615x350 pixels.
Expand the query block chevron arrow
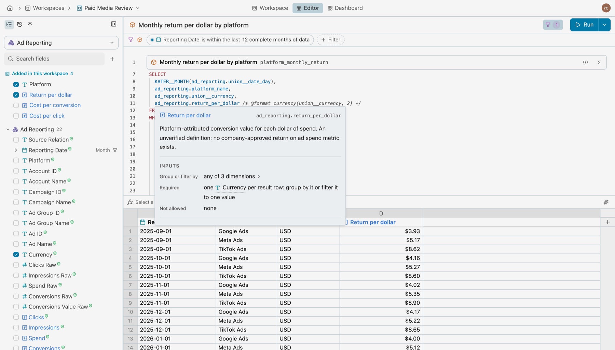coord(599,62)
